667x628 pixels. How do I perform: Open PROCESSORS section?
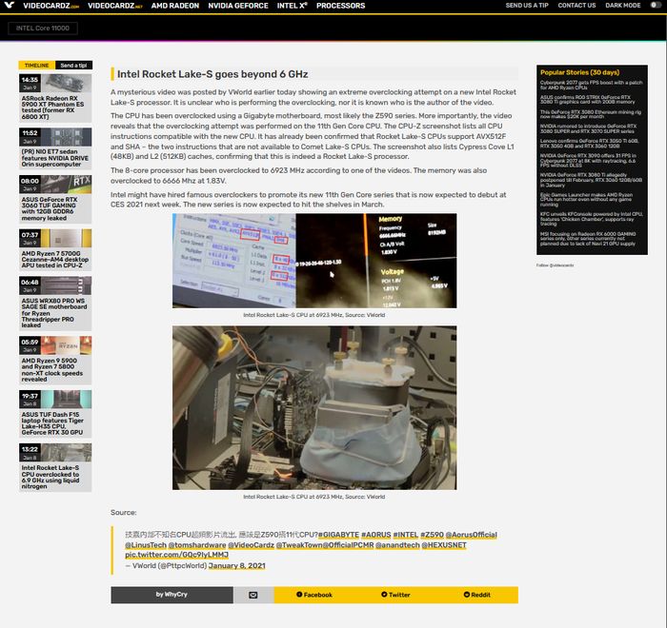(x=340, y=6)
